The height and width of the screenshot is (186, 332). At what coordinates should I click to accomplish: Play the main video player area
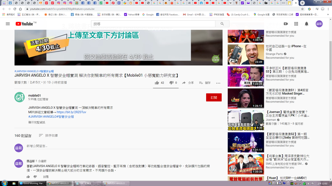pyautogui.click(x=119, y=47)
